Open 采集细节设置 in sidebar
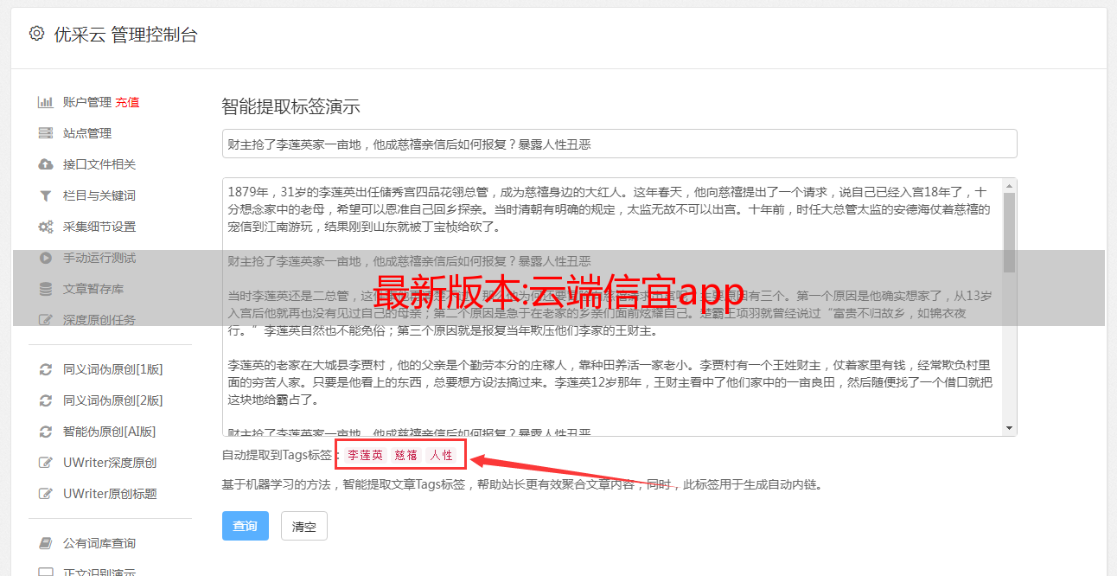1117x576 pixels. 99,227
